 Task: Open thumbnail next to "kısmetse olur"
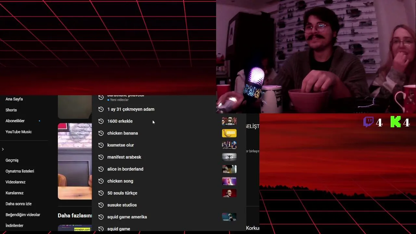point(229,145)
